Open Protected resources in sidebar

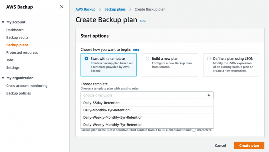pos(22,52)
